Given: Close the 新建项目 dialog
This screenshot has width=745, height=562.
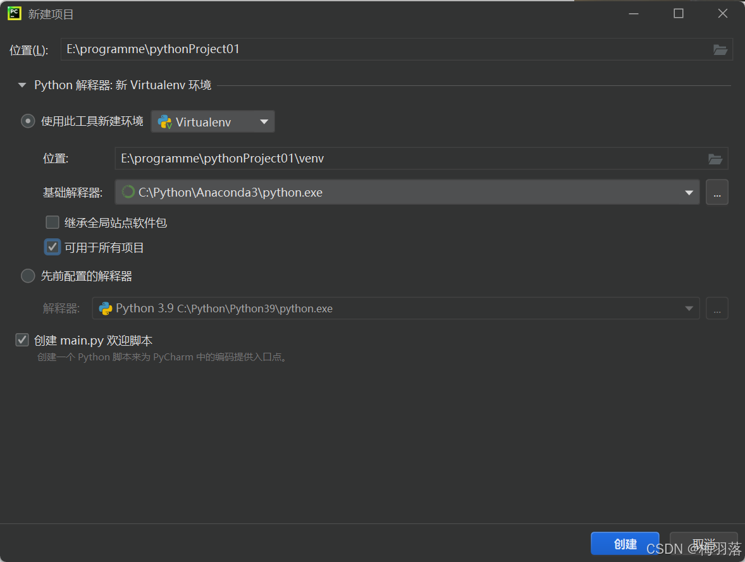Looking at the screenshot, I should (723, 14).
